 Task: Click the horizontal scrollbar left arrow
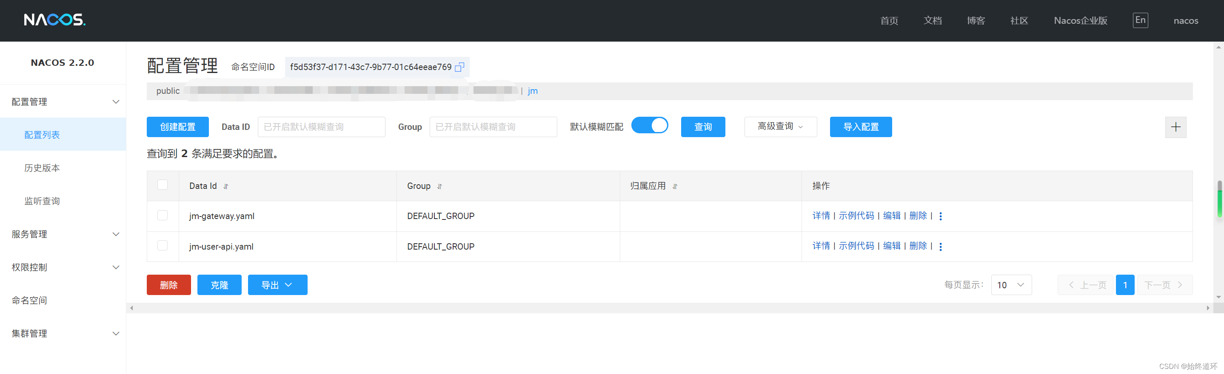click(x=131, y=308)
